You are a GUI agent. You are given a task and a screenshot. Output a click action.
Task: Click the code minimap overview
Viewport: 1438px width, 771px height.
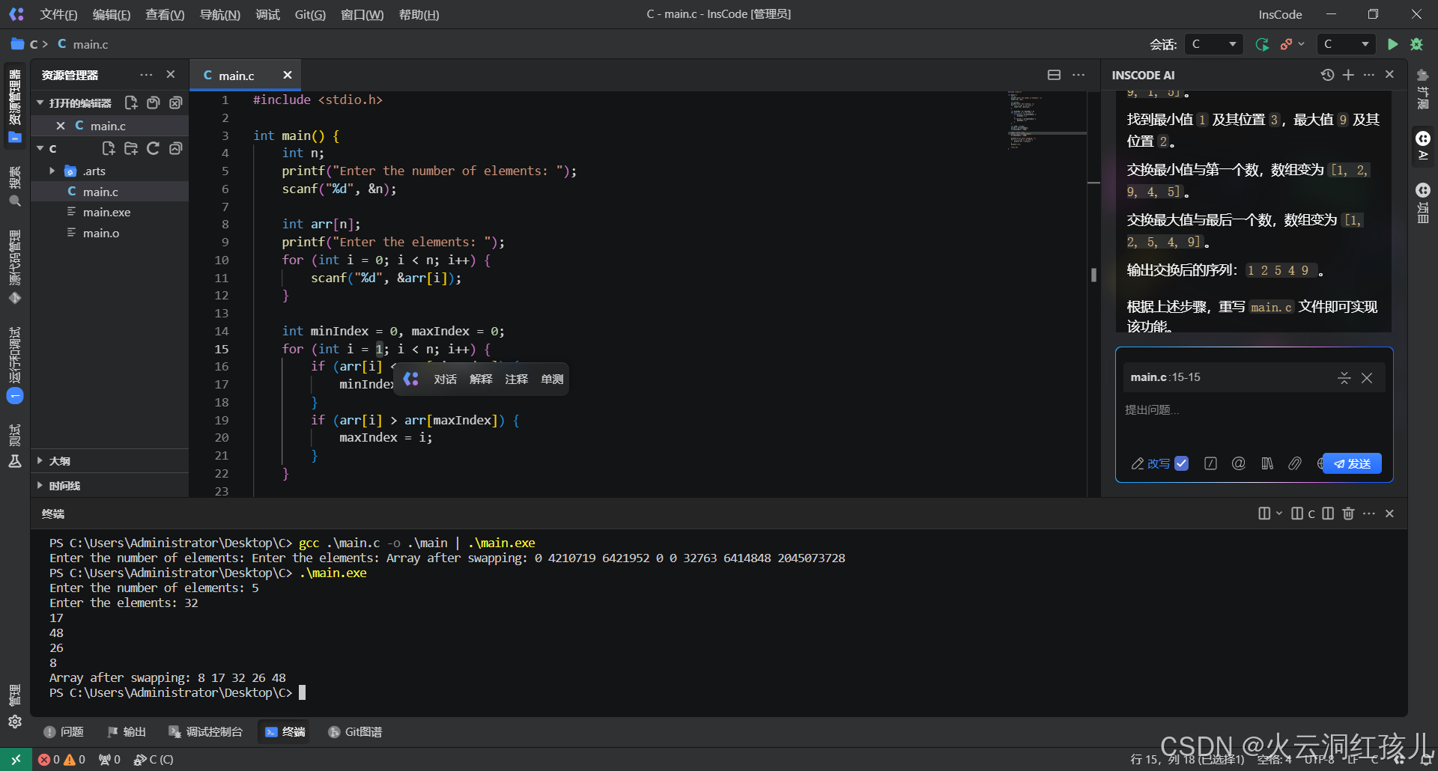point(1046,121)
